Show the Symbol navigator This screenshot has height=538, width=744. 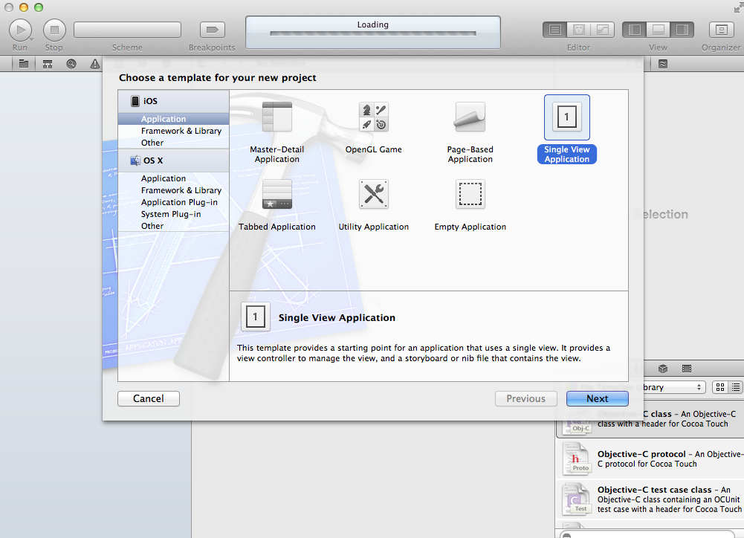tap(48, 64)
